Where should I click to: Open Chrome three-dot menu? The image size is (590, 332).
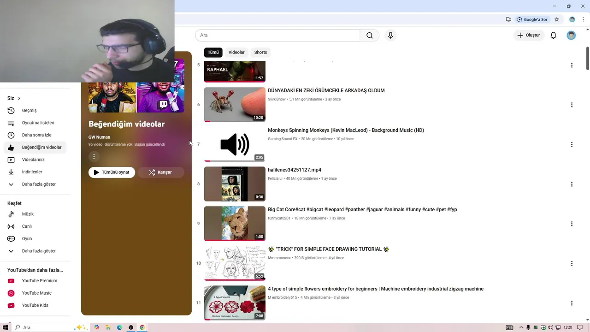583,19
